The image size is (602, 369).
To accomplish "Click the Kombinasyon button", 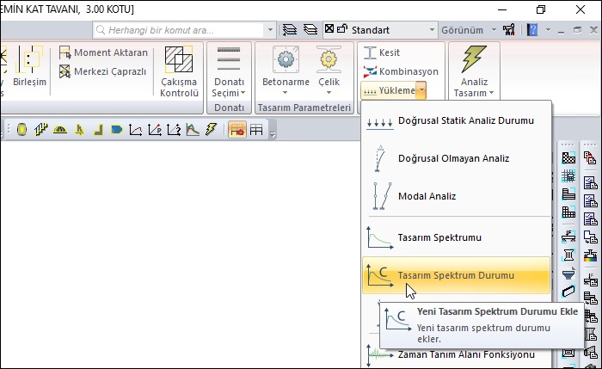I will (x=400, y=71).
